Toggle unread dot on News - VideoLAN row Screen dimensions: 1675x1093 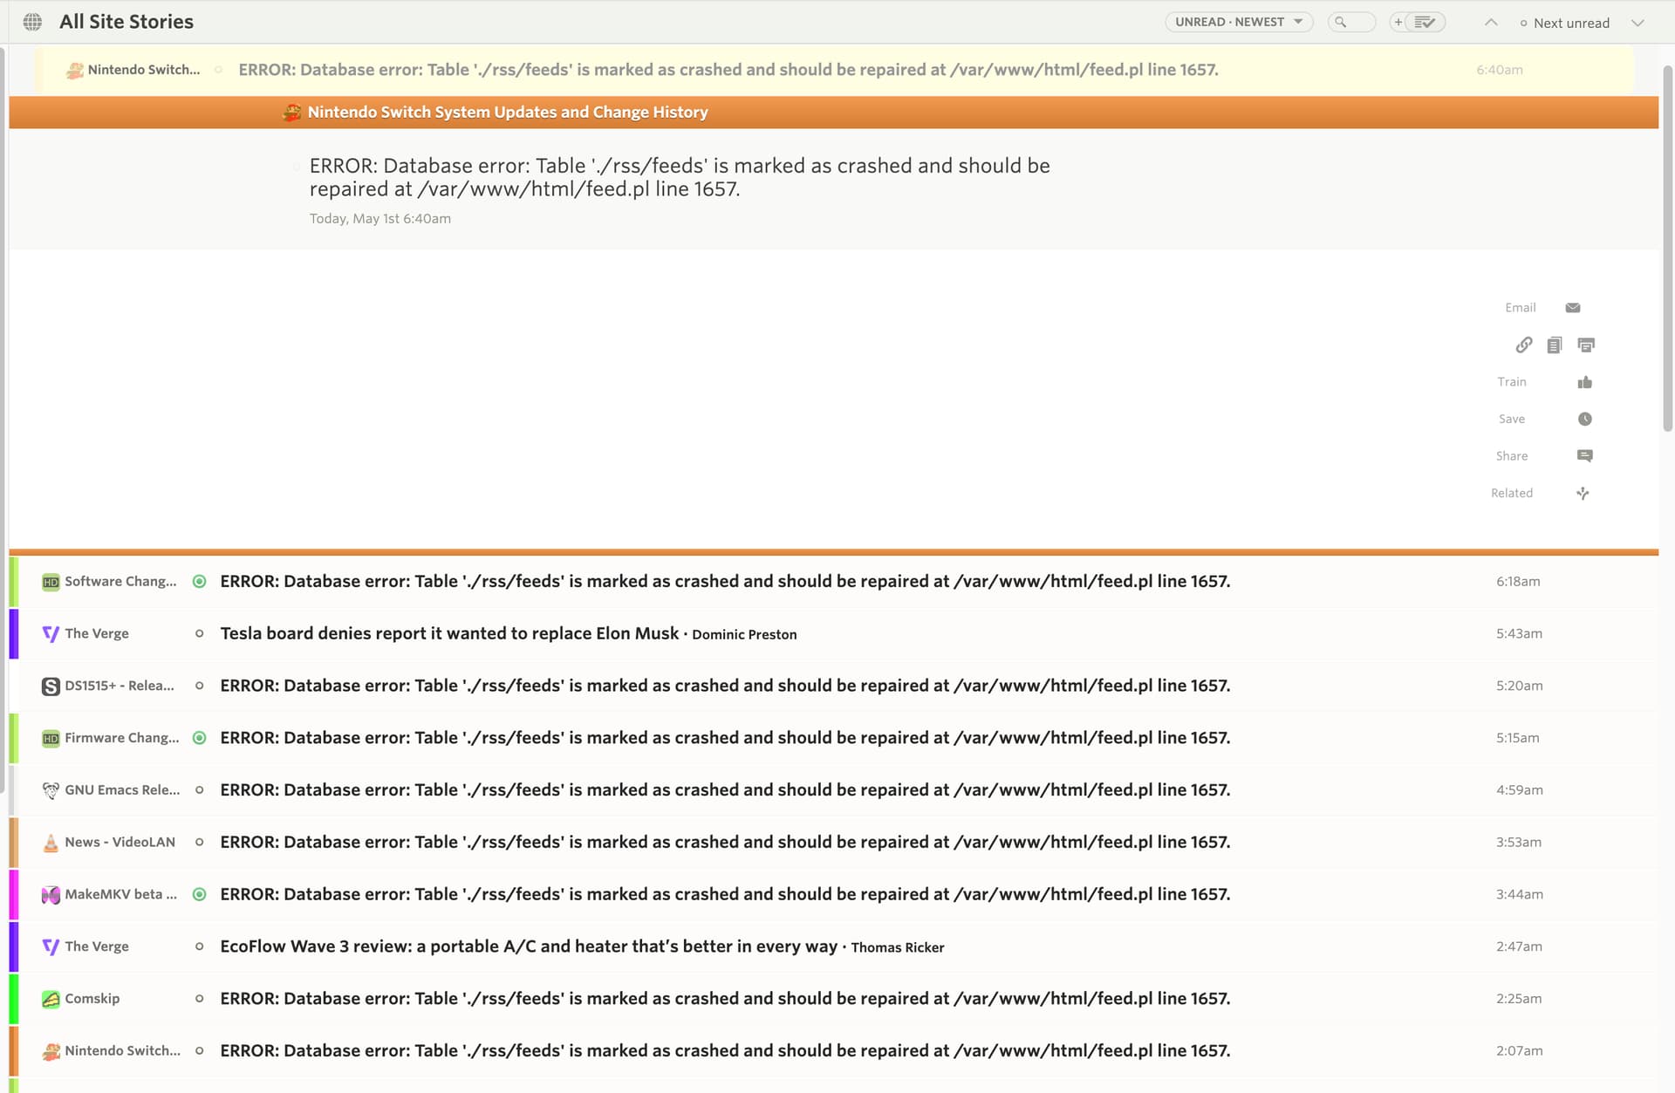coord(199,843)
